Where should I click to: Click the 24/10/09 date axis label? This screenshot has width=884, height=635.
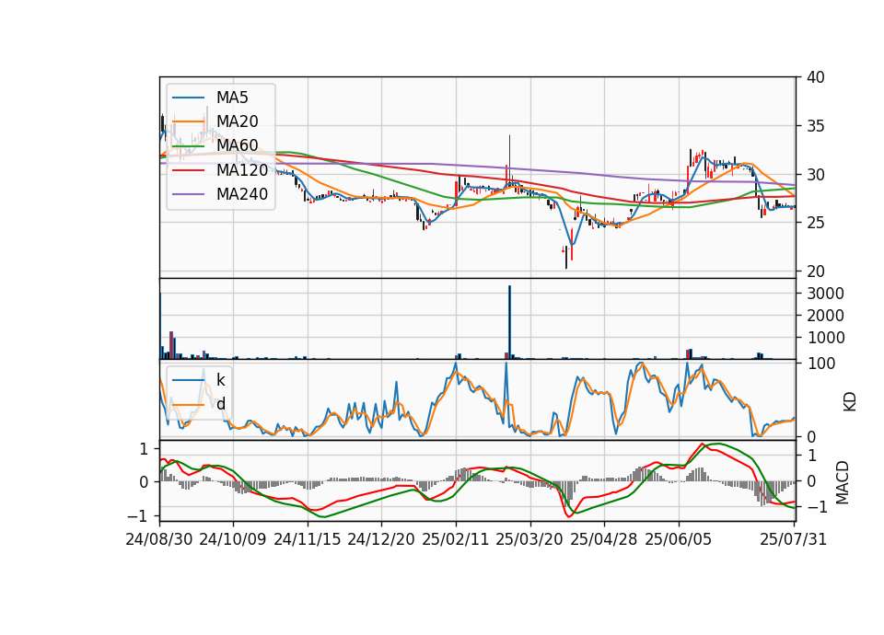click(x=232, y=539)
